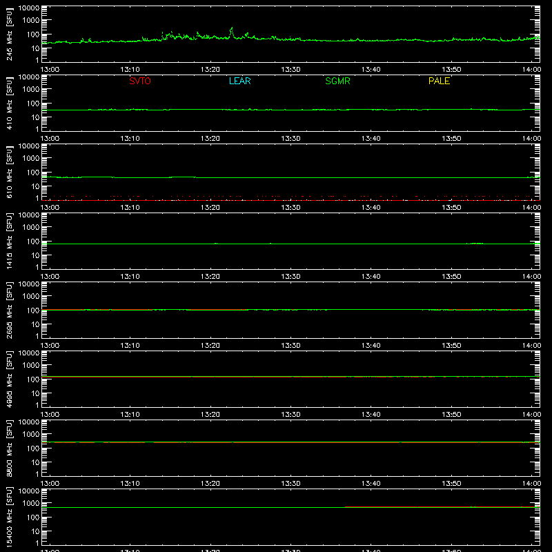
Task: Click the 14:00 time label under 2695 MHz plot
Action: coord(531,346)
